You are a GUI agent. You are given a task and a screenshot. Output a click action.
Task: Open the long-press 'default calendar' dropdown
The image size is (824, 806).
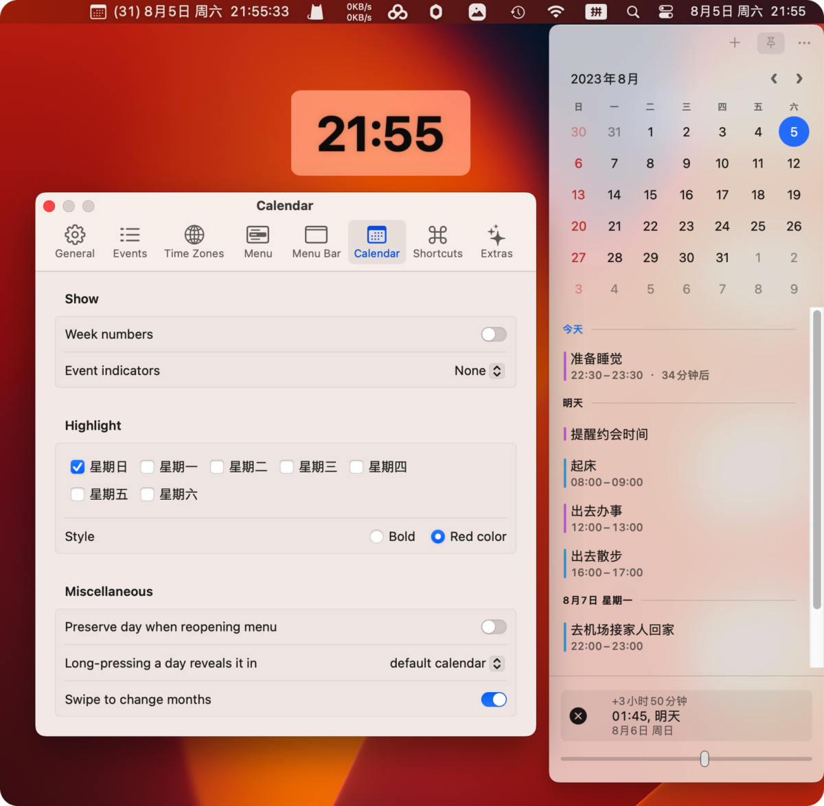447,663
